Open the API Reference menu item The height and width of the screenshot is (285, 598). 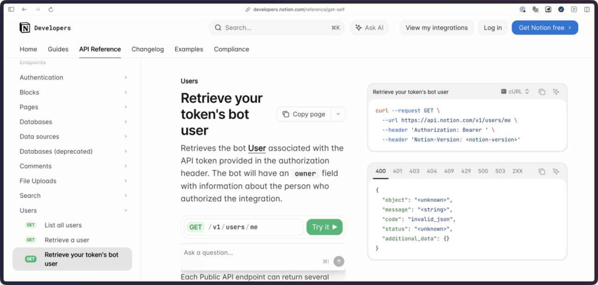click(x=100, y=49)
